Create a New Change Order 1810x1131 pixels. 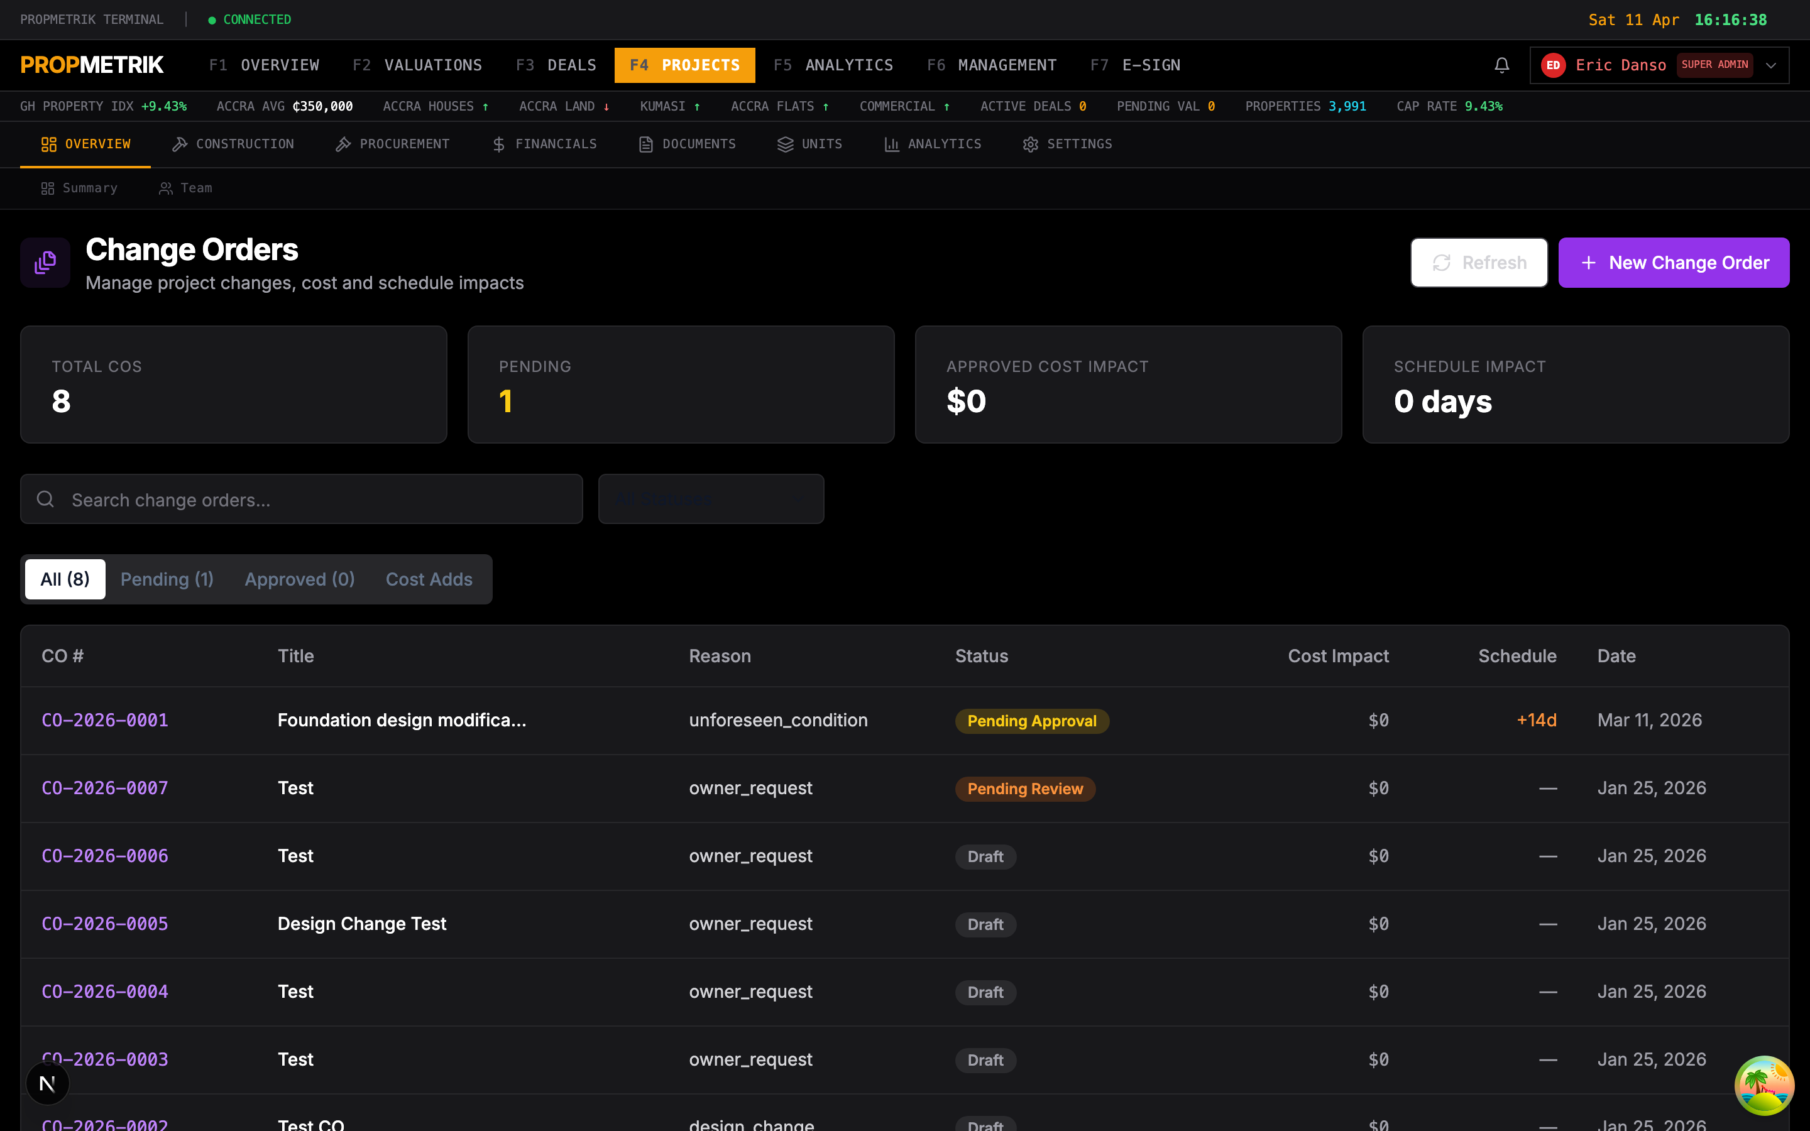(x=1673, y=263)
